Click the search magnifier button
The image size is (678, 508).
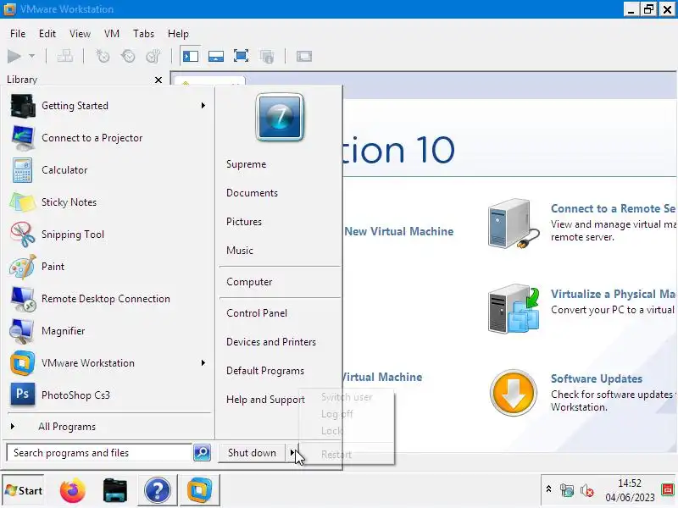pos(202,453)
